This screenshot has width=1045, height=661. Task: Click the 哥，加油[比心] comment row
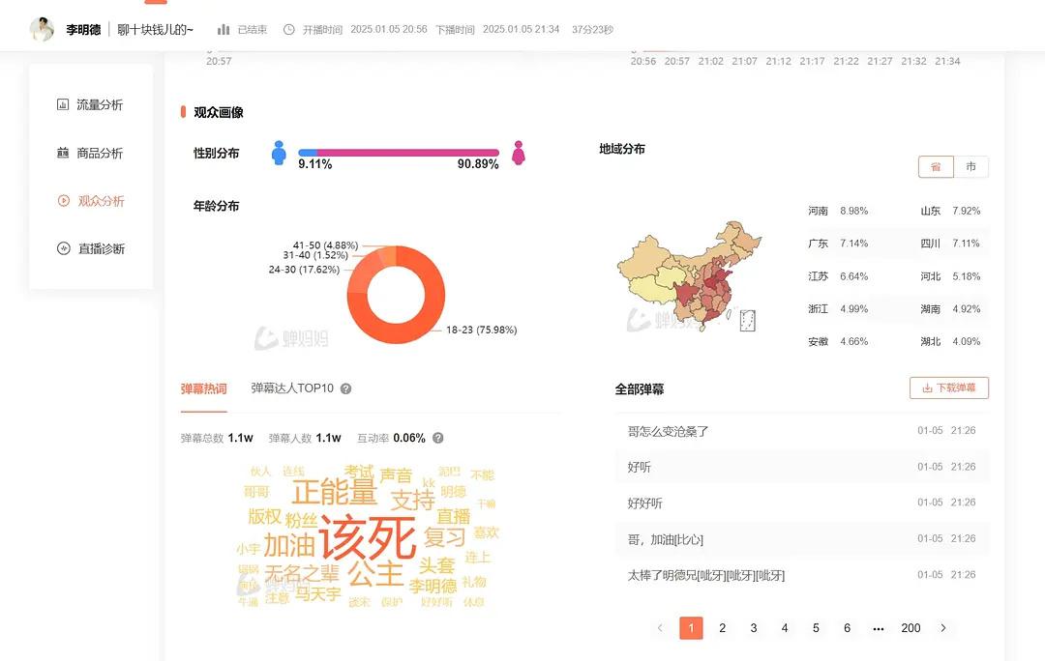pos(802,539)
